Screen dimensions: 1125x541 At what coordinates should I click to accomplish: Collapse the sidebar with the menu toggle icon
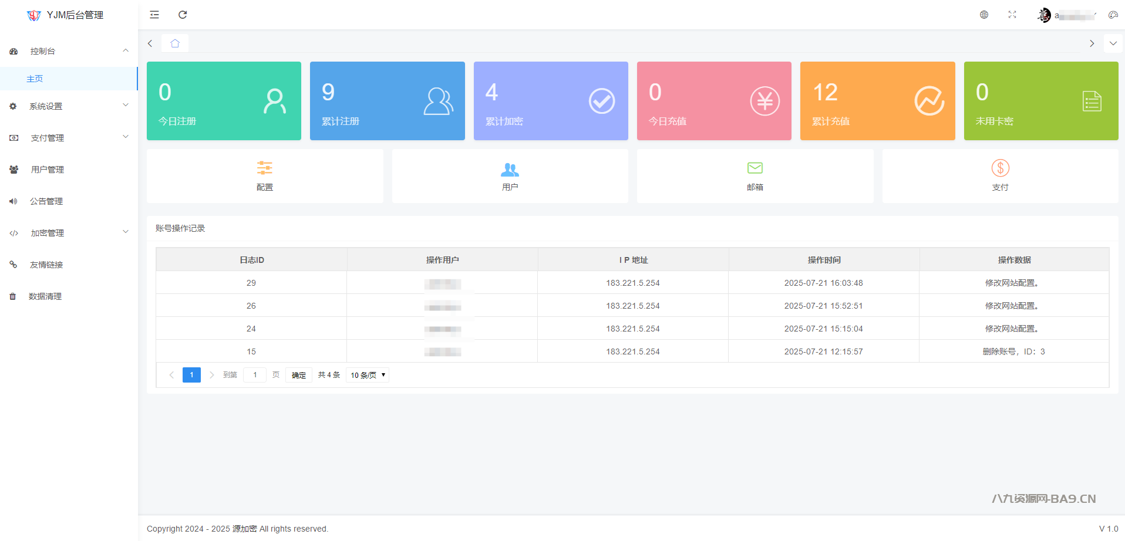click(154, 15)
